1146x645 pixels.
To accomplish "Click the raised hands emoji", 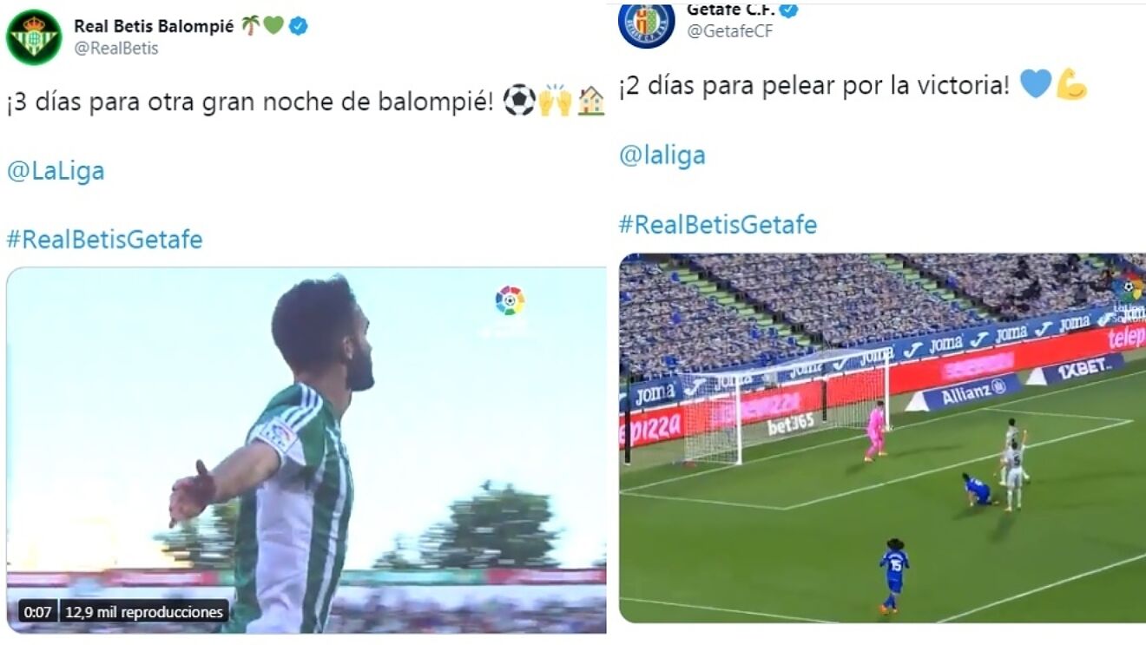I will (x=556, y=101).
